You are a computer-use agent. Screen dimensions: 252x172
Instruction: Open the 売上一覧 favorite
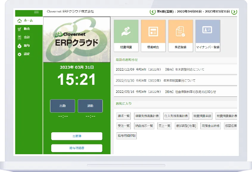click(x=164, y=126)
